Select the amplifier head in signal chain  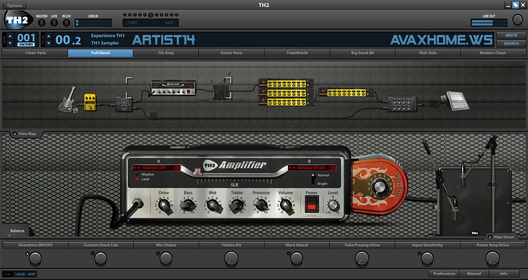pyautogui.click(x=174, y=88)
